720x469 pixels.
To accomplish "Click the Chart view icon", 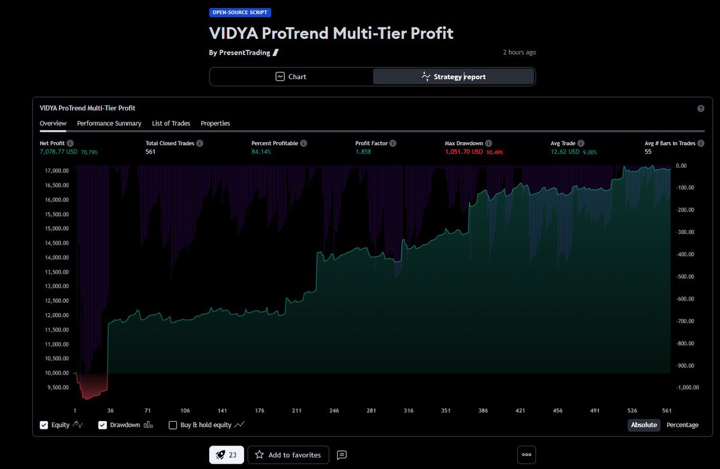I will point(280,77).
